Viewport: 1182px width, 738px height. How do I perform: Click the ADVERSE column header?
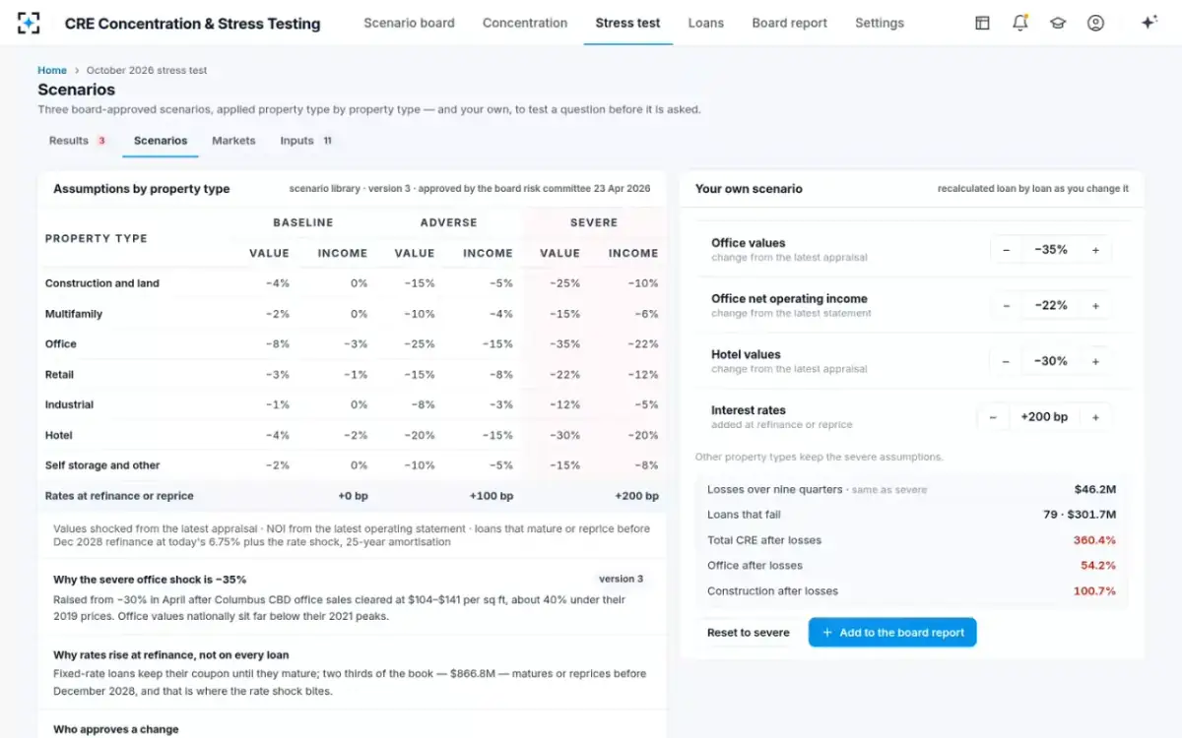[x=449, y=222]
